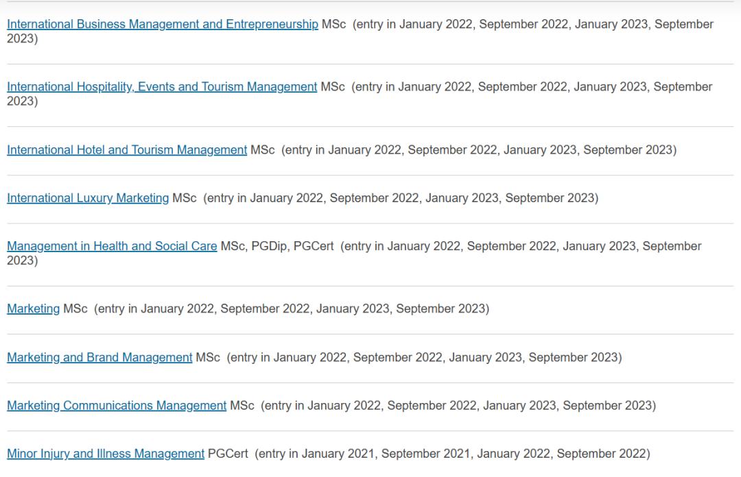Image resolution: width=741 pixels, height=477 pixels.
Task: Open International Business Management and Entrepreneurship link
Action: 163,25
